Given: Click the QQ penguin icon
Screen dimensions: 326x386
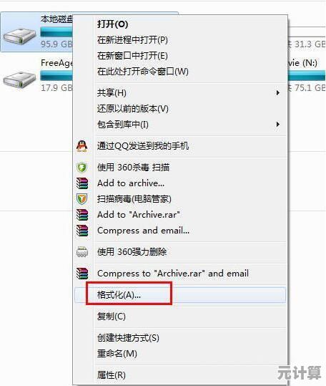Looking at the screenshot, I should [x=81, y=146].
